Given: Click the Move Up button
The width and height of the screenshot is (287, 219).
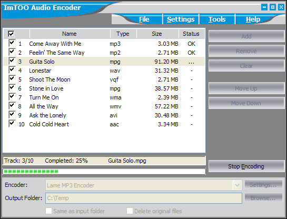Looking at the screenshot, I should 246,88.
